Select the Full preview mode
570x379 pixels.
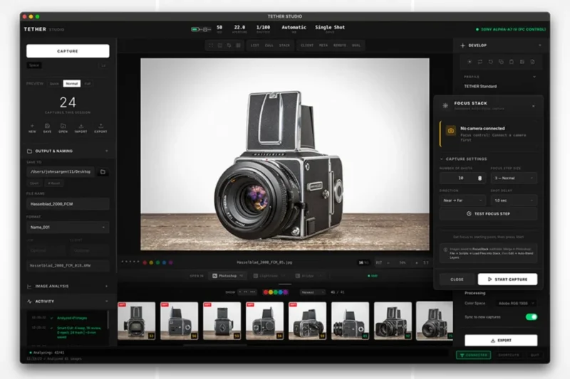click(87, 84)
